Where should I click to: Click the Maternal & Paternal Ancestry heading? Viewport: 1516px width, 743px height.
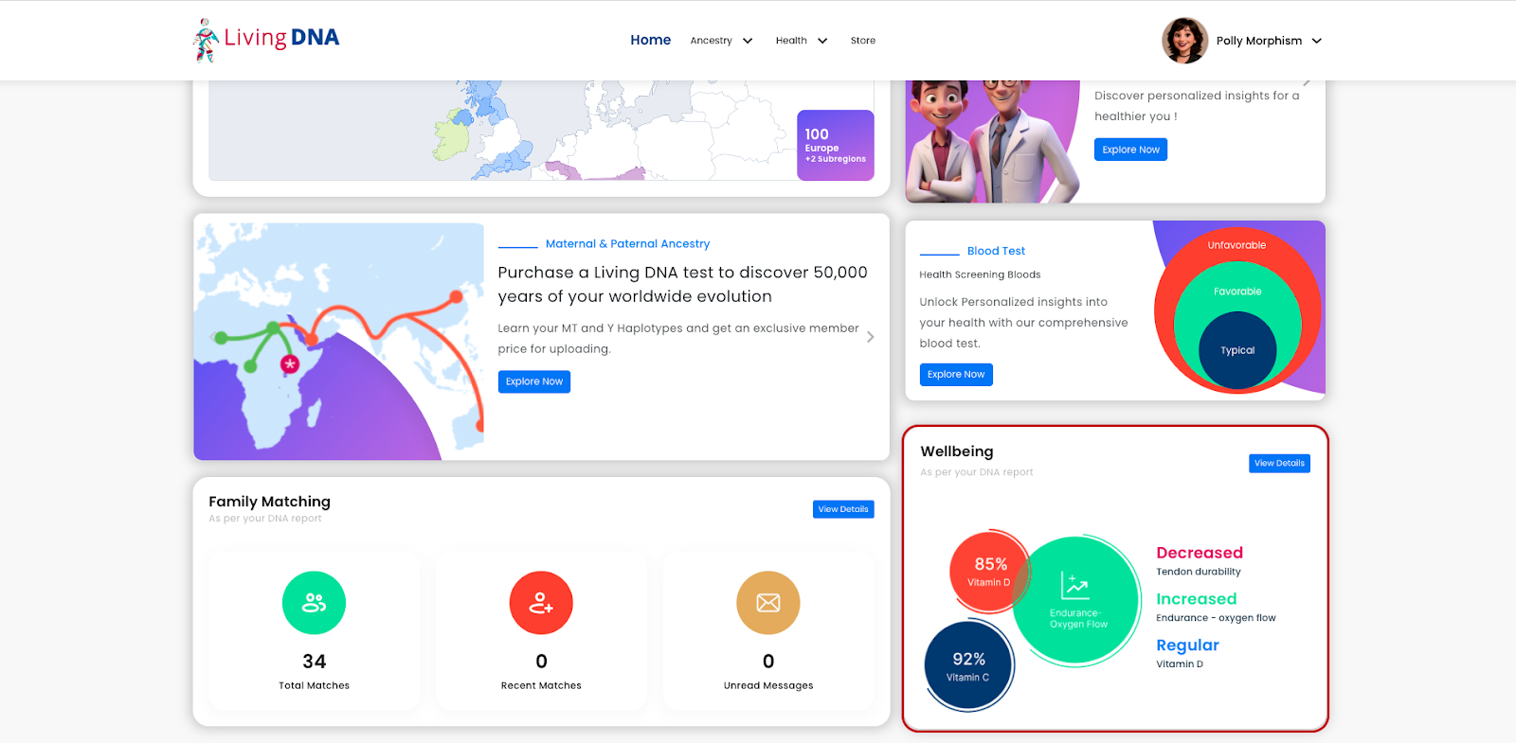pyautogui.click(x=627, y=244)
